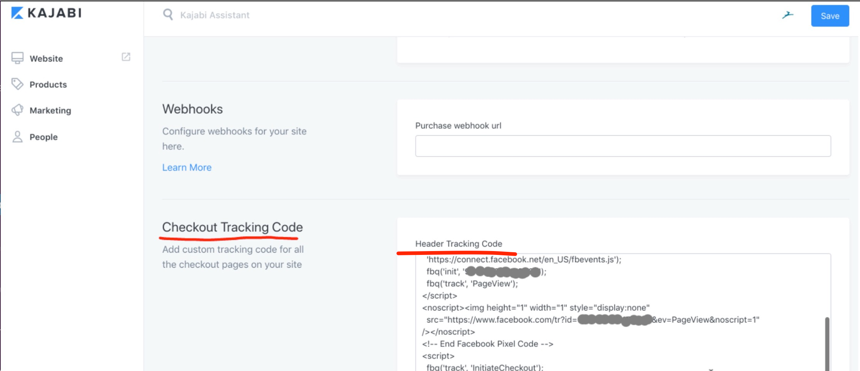This screenshot has height=371, width=860.
Task: Click the Kajabi logo
Action: click(x=46, y=13)
